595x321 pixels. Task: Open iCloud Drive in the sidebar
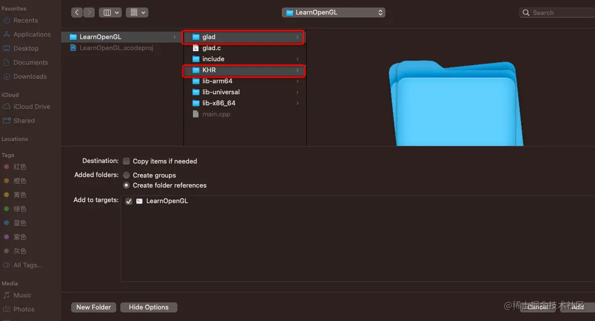31,106
